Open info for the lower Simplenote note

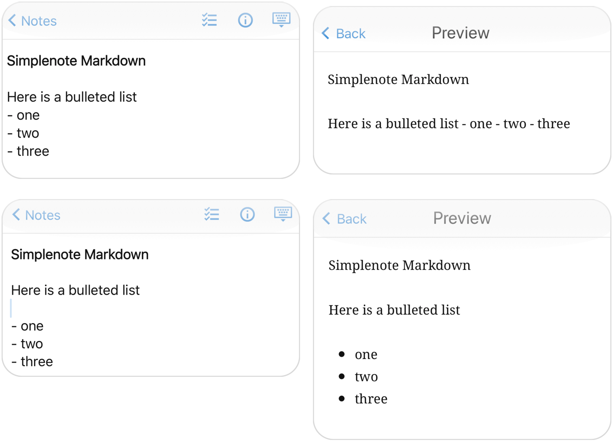point(247,215)
